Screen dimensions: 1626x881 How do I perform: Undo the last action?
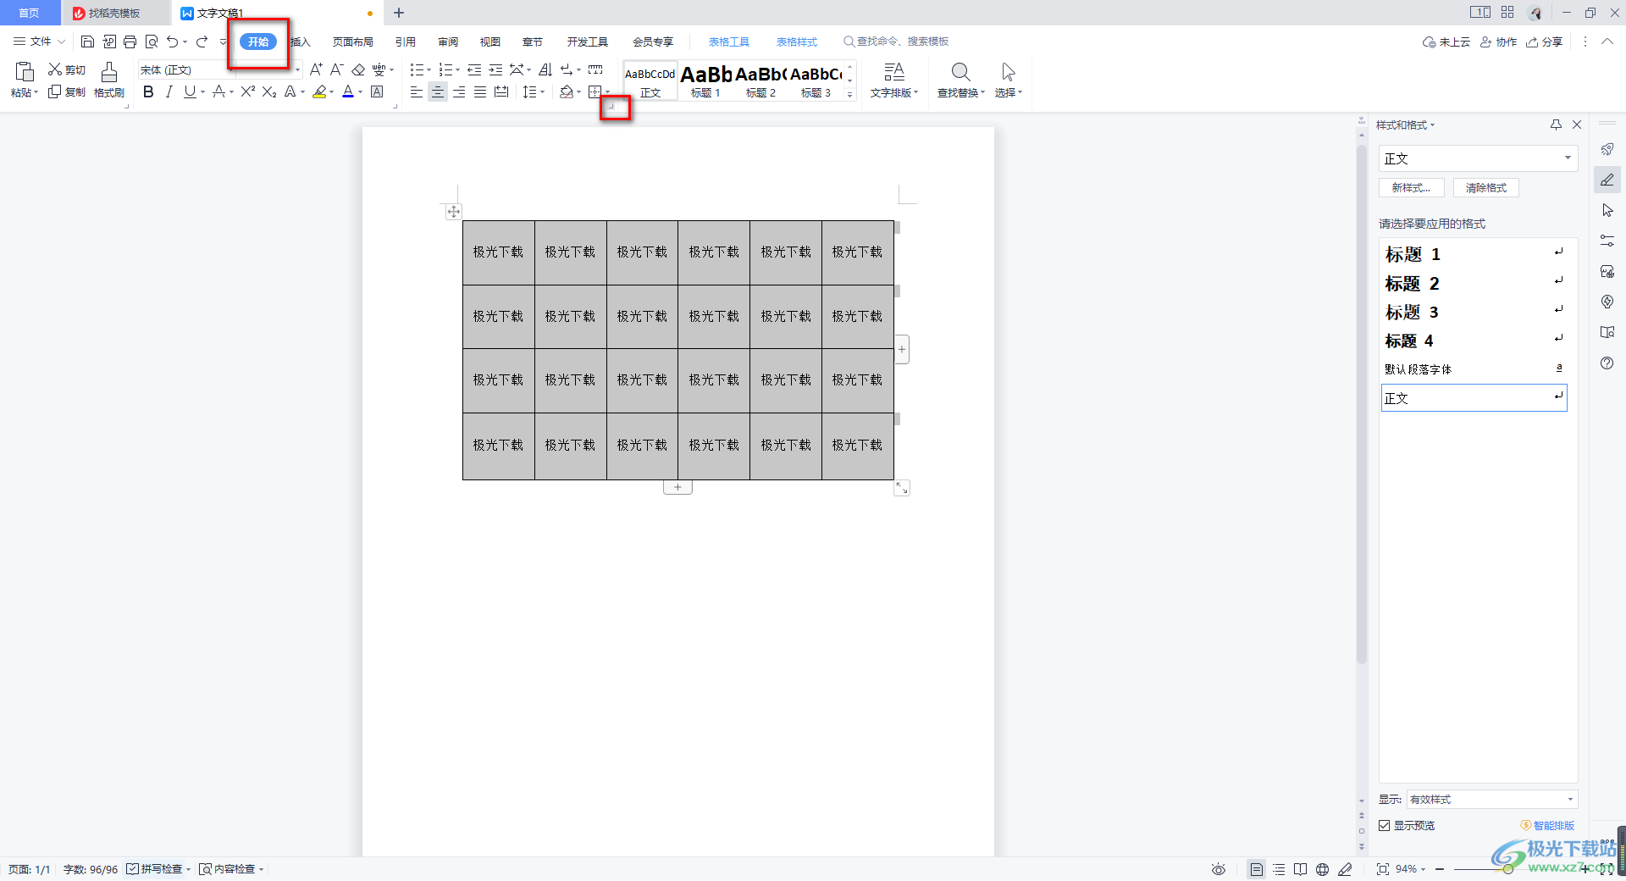point(173,42)
